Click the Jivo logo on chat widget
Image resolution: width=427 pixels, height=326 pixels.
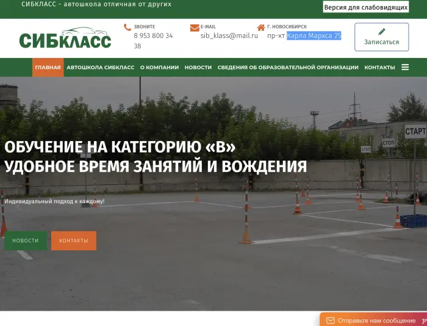click(423, 321)
